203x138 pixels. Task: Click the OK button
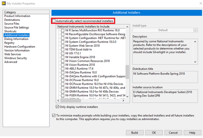pos(154,133)
